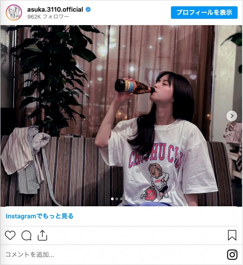Save the post with the bookmark icon

[x=232, y=235]
